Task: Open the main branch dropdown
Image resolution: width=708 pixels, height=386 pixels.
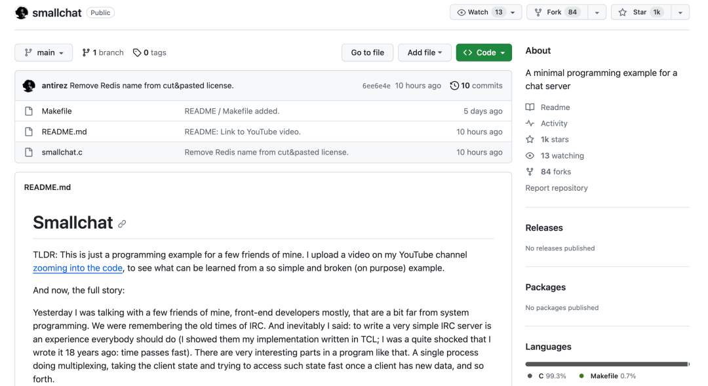Action: tap(43, 52)
